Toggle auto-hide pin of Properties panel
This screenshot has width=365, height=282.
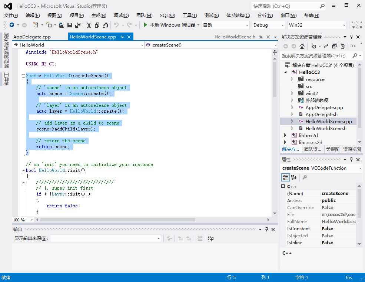[352, 159]
